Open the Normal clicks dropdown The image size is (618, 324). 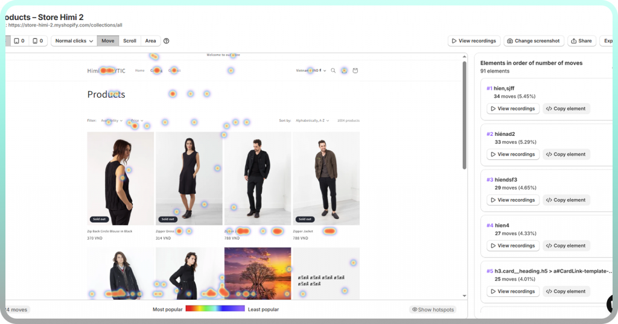[x=74, y=41]
